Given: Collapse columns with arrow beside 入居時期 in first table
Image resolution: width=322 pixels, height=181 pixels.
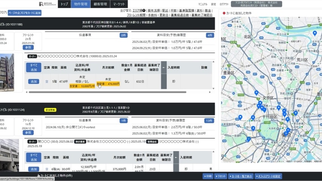Looking at the screenshot, I should (x=164, y=68).
